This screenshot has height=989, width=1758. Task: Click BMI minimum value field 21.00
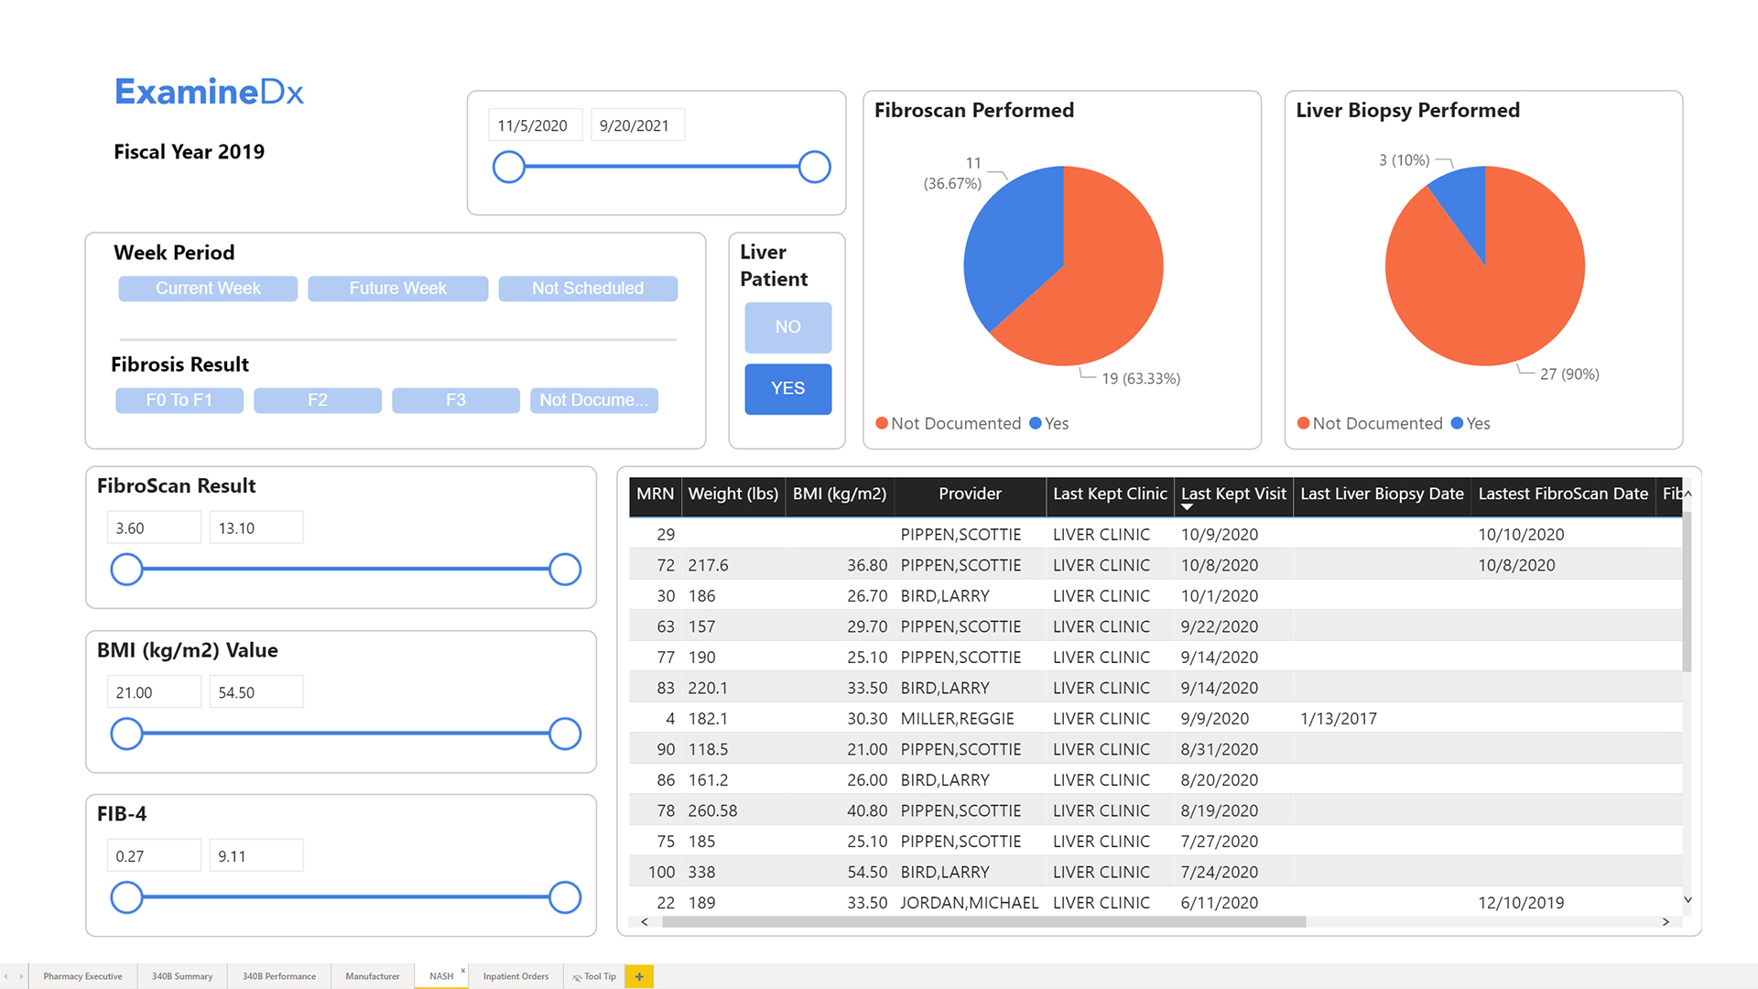pyautogui.click(x=154, y=692)
